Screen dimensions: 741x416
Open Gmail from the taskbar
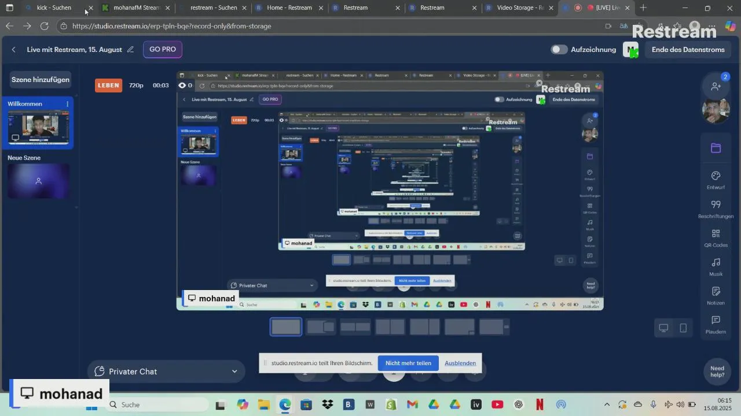click(x=412, y=404)
